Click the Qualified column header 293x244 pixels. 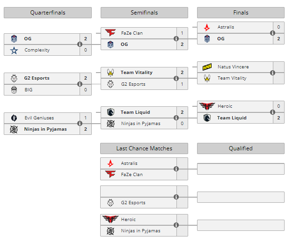click(241, 148)
